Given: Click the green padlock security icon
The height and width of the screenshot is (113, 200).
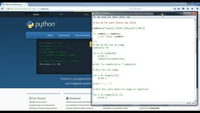Looking at the screenshot, I should pyautogui.click(x=8, y=9).
